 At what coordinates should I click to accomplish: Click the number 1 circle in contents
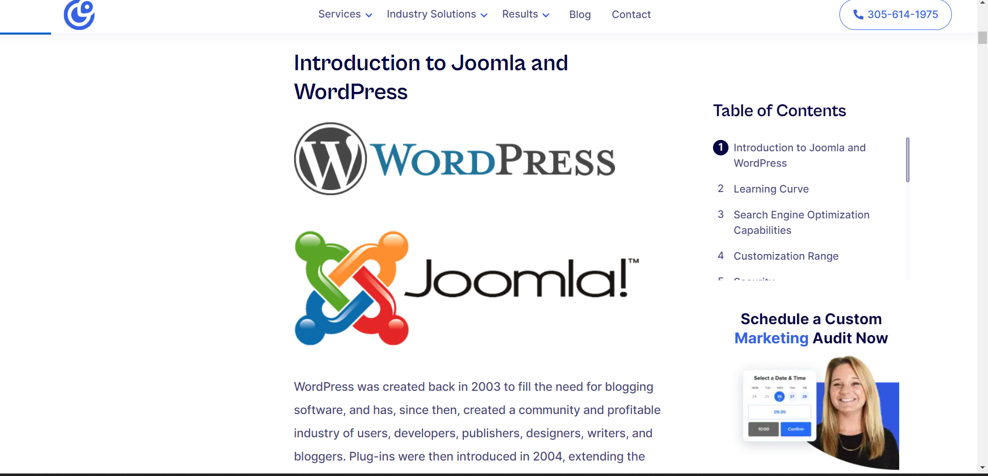[721, 148]
